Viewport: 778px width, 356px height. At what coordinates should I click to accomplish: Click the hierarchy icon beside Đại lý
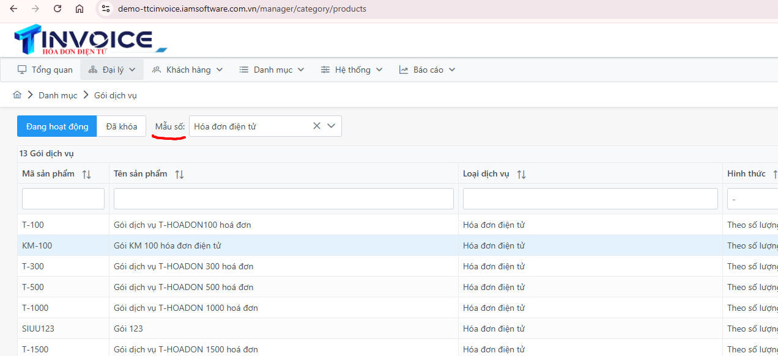click(x=93, y=70)
